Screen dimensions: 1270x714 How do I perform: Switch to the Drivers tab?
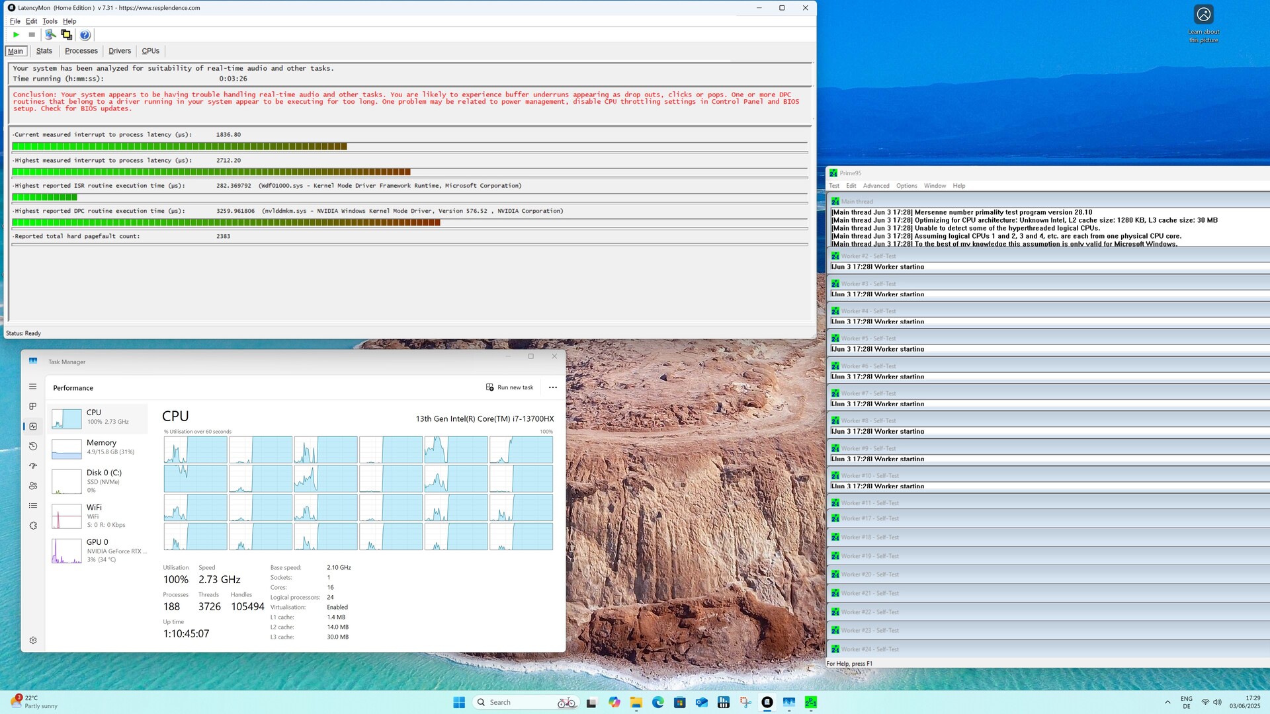(120, 51)
